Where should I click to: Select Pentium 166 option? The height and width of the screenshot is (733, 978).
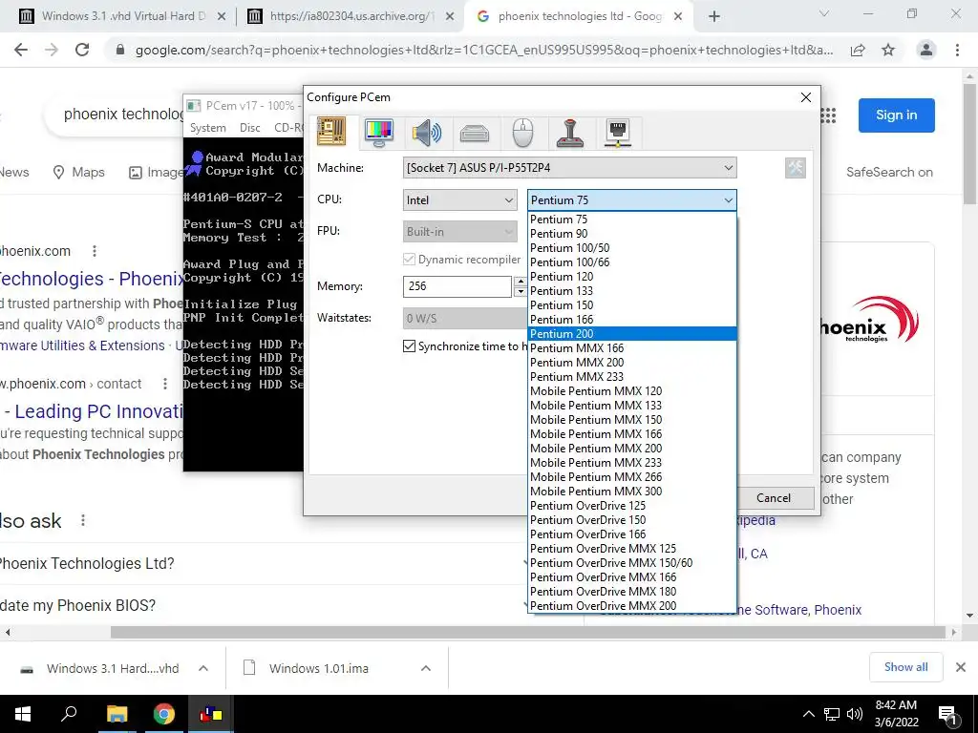tap(632, 320)
